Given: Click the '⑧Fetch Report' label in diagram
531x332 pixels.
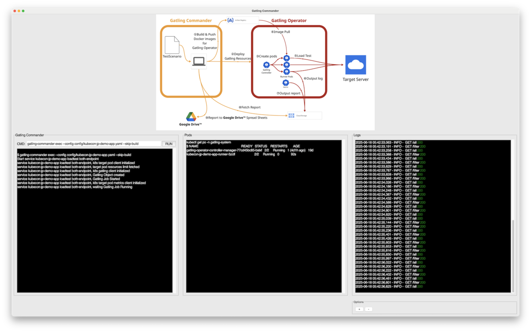Looking at the screenshot, I should point(250,107).
